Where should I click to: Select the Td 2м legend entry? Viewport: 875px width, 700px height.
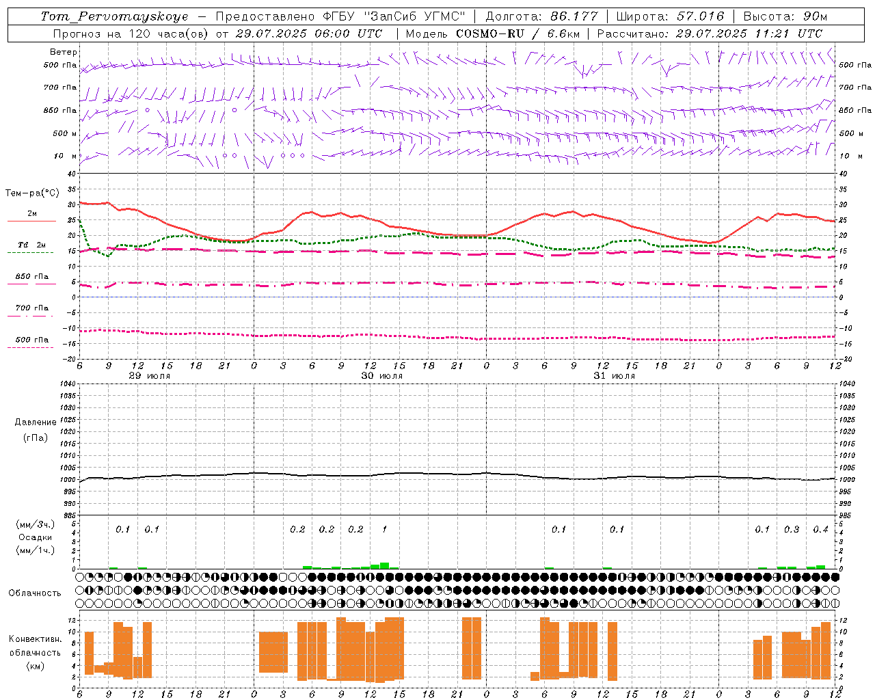tap(32, 245)
